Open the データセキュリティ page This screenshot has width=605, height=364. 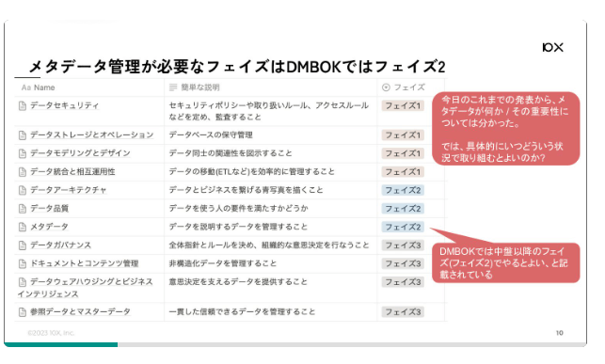pos(64,105)
